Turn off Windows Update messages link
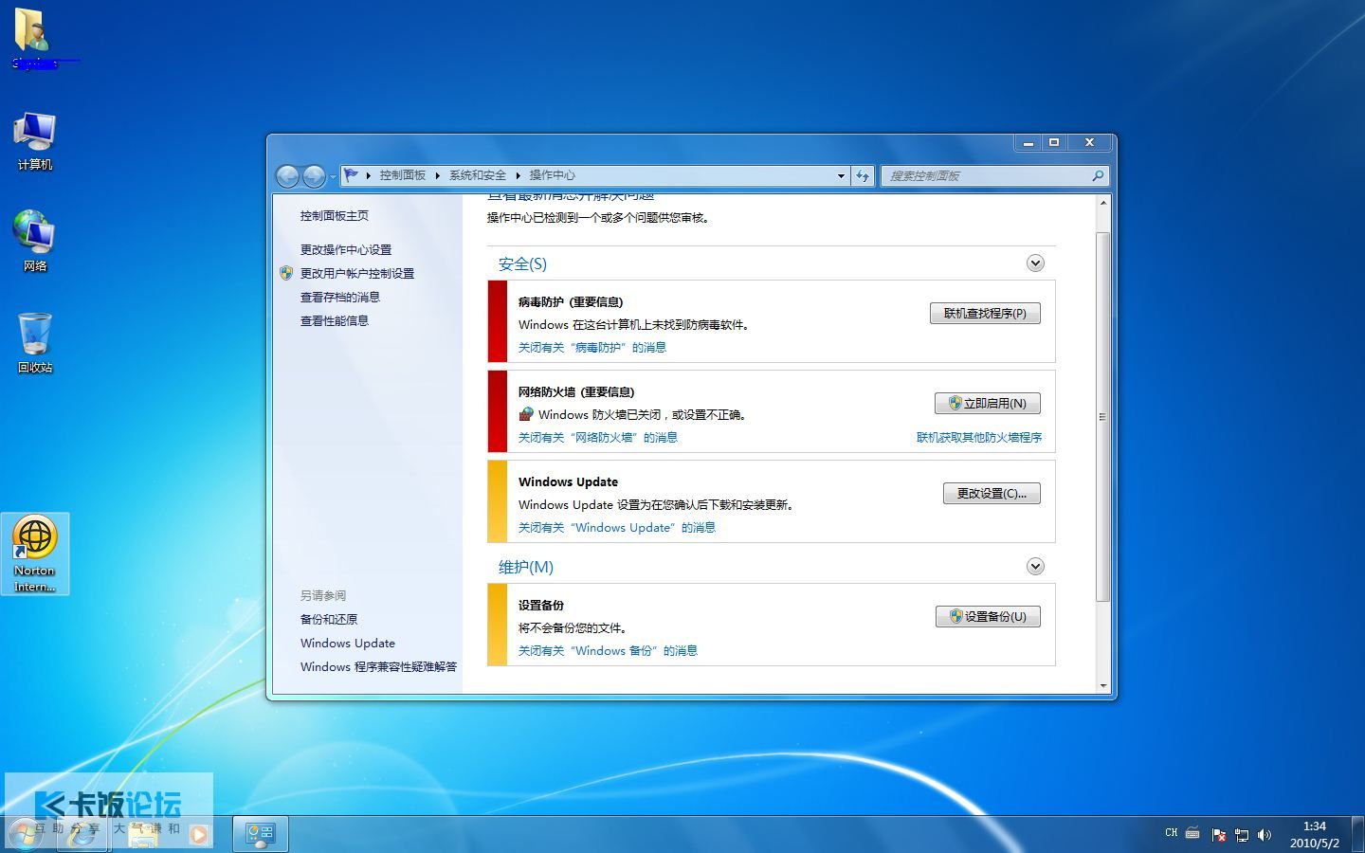 pyautogui.click(x=617, y=528)
